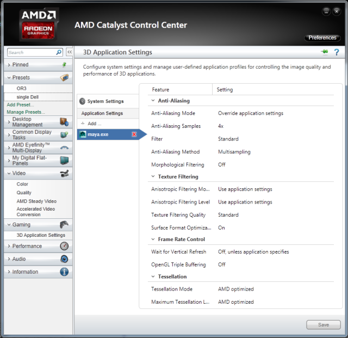Click the Manage Presets link
This screenshot has width=348, height=338.
tap(26, 112)
